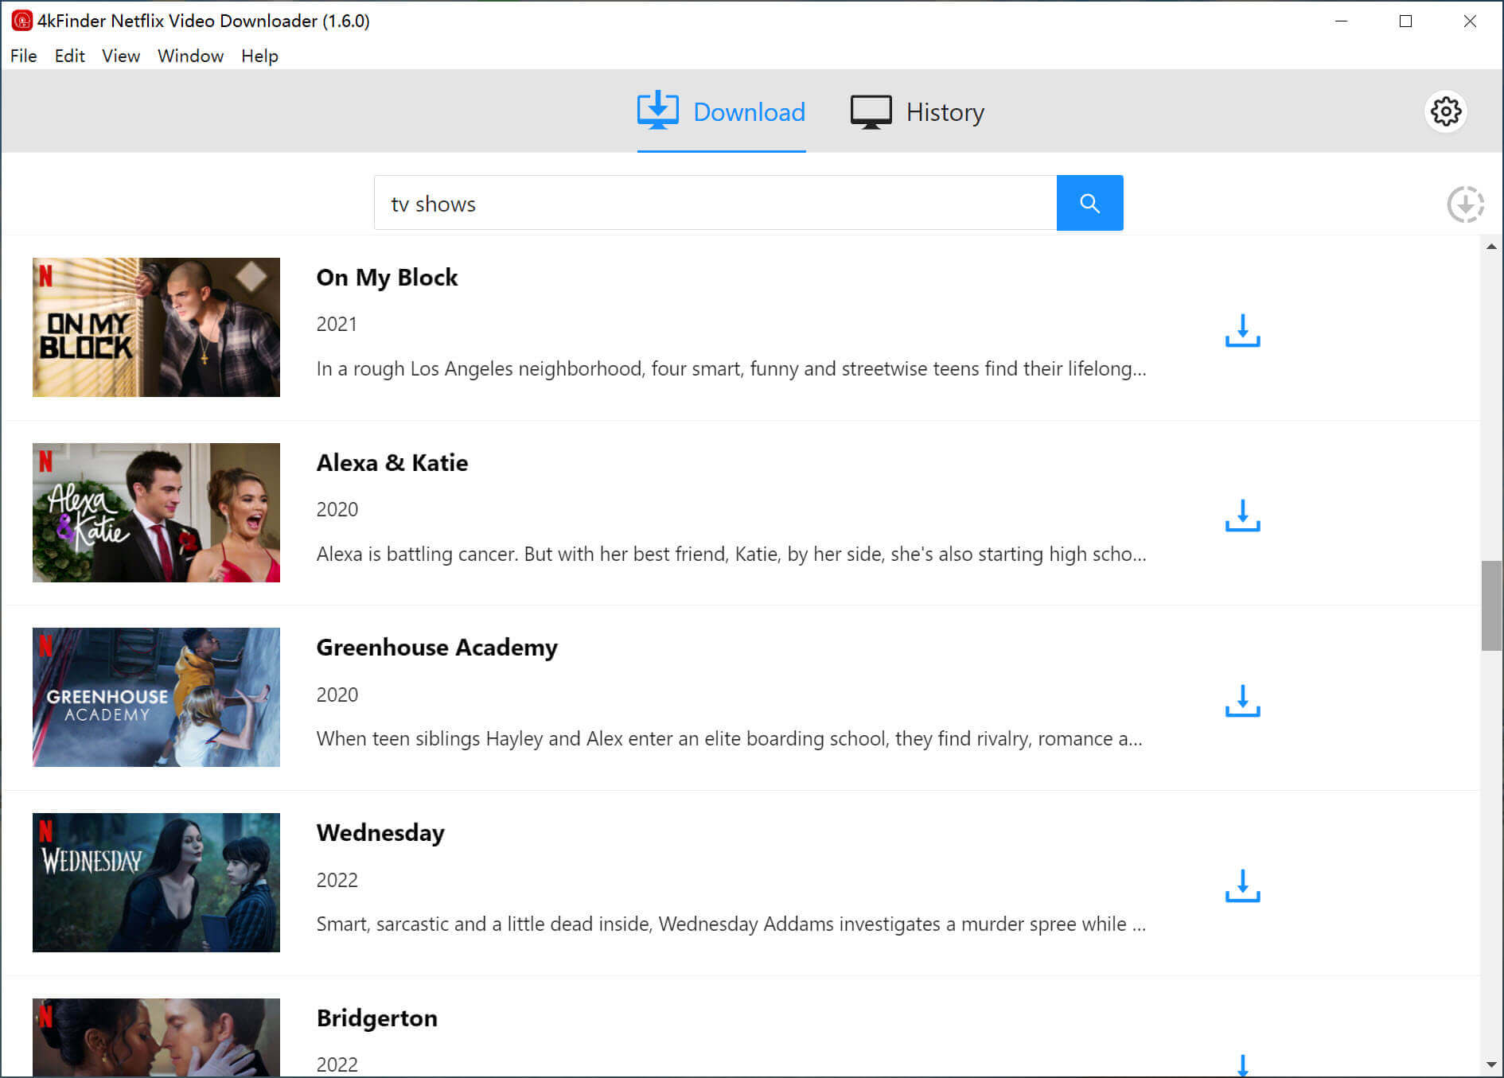Open the download queue circular icon

pos(1465,204)
